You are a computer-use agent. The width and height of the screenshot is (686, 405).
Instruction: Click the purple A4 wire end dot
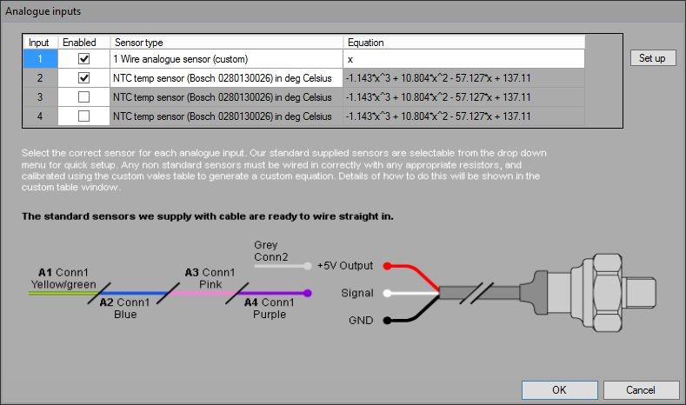[x=308, y=293]
